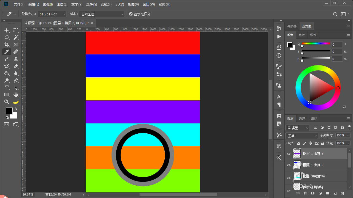This screenshot has width=353, height=198.
Task: Reset default foreground and background colors
Action: pyautogui.click(x=7, y=118)
